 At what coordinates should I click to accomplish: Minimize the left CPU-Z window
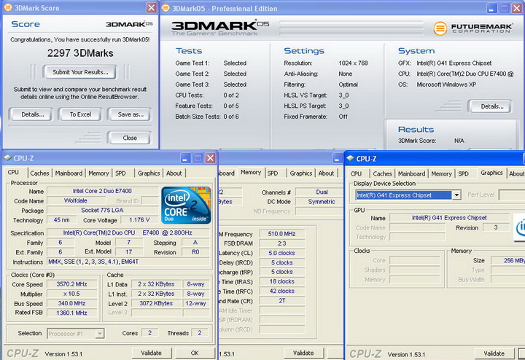[x=186, y=158]
